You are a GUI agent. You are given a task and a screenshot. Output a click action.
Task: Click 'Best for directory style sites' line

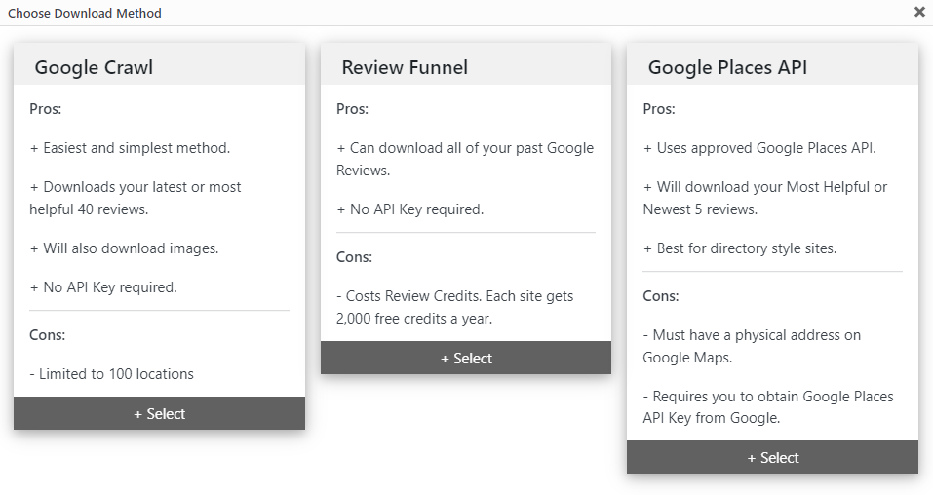coord(740,248)
